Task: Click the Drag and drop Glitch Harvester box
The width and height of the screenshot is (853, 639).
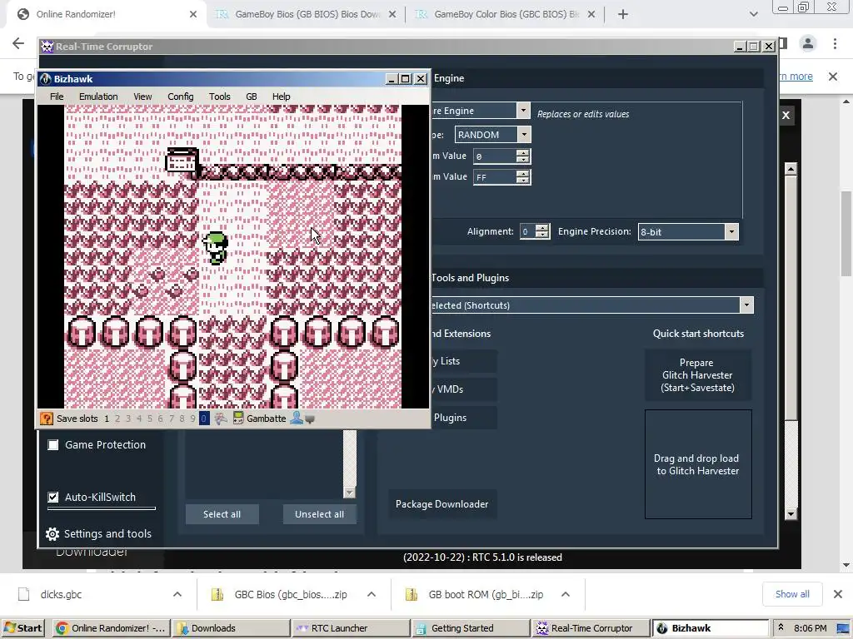Action: 698,464
